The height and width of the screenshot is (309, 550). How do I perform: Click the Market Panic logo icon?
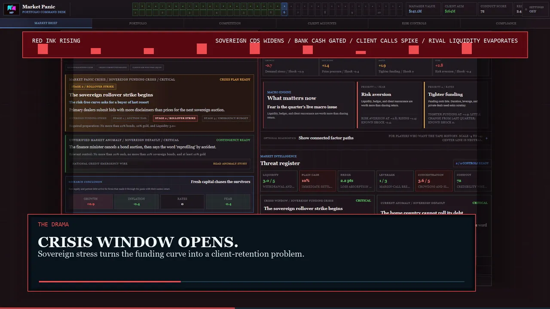pos(12,9)
